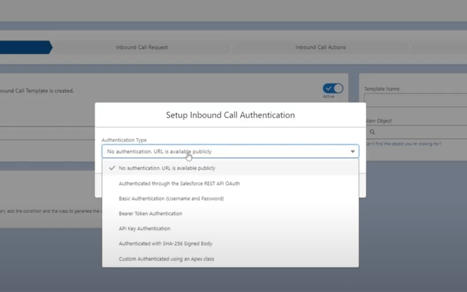
Task: Click the 'Setup Inbound Call Authentication' heading
Action: (230, 115)
